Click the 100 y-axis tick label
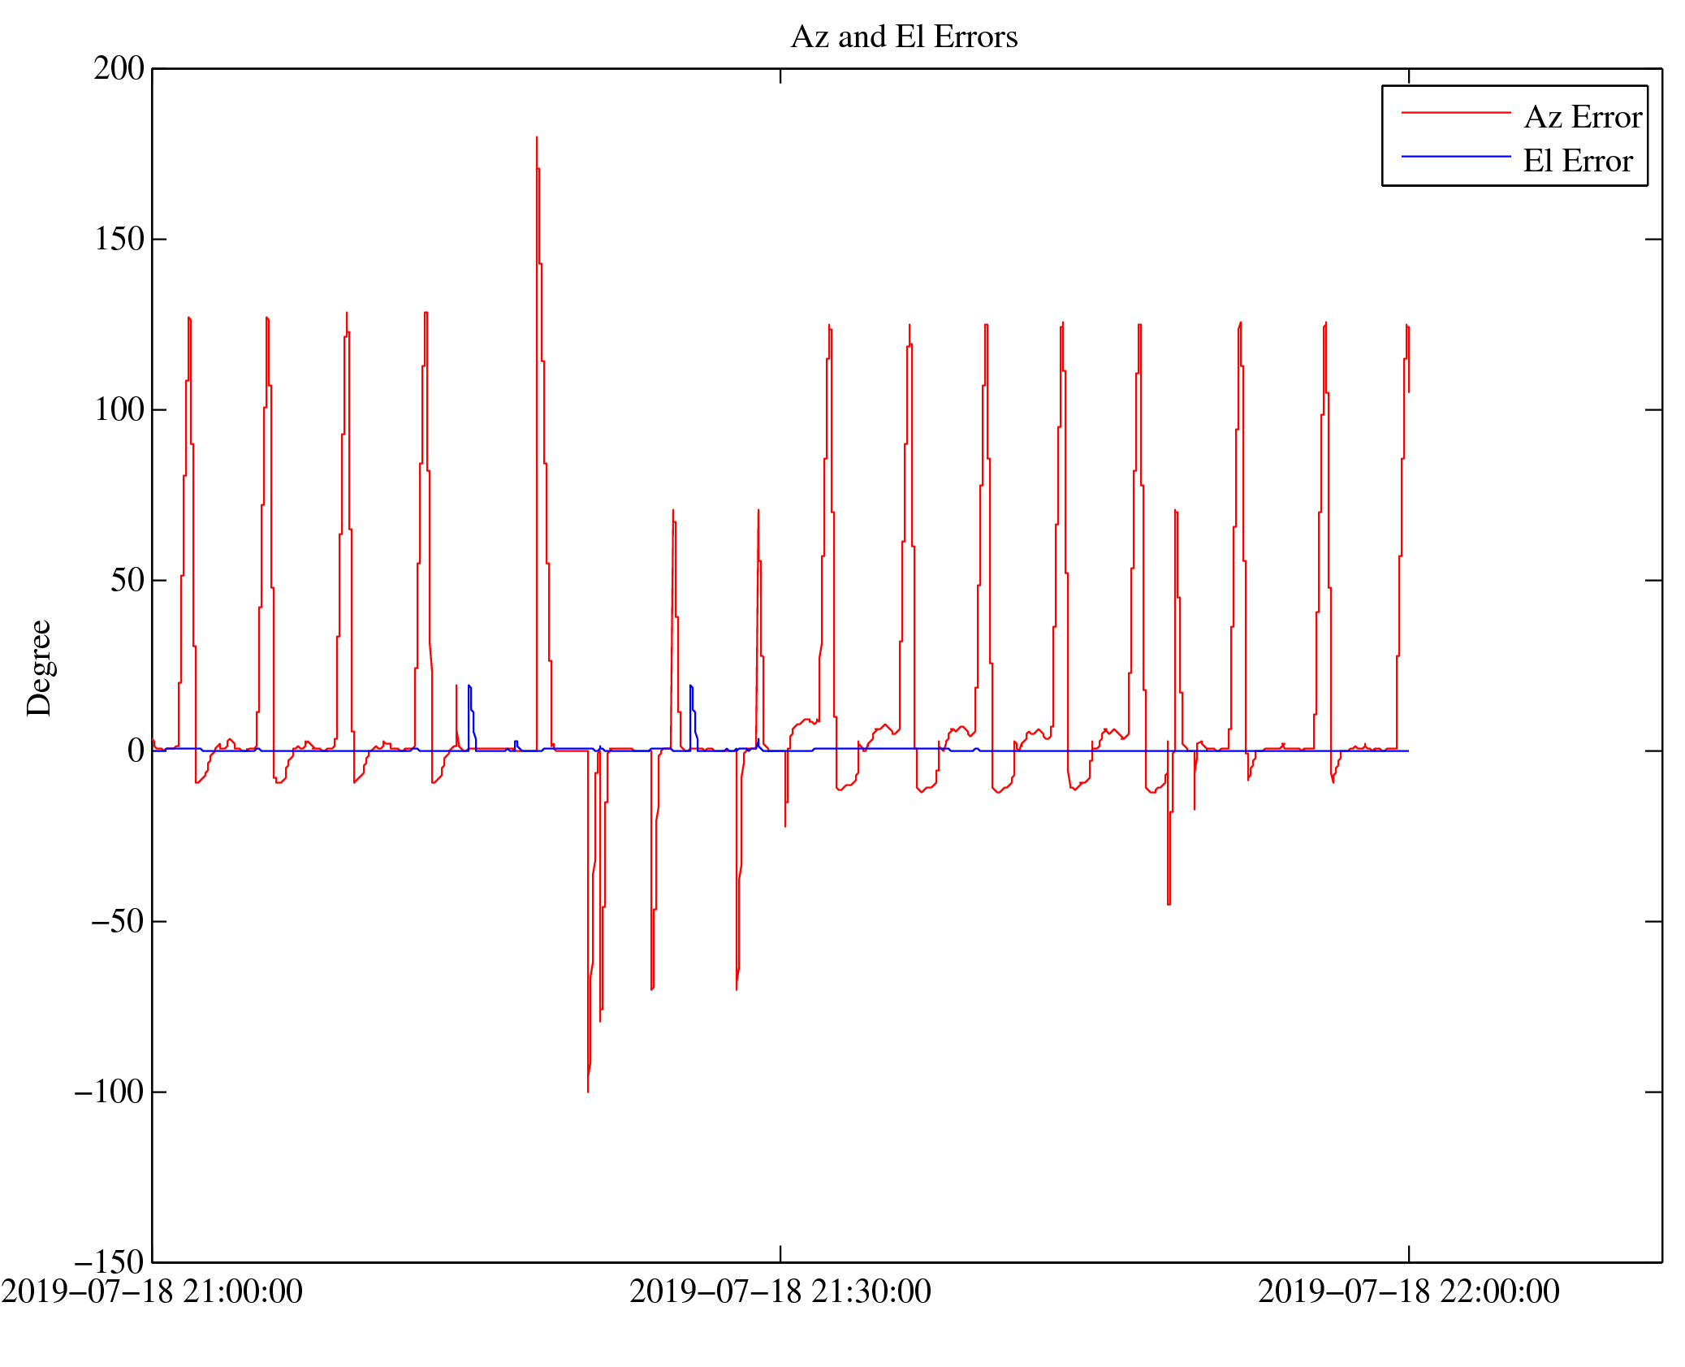Viewport: 1685px width, 1367px height. tap(119, 410)
